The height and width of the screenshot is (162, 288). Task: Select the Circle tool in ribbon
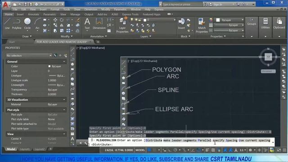27,23
